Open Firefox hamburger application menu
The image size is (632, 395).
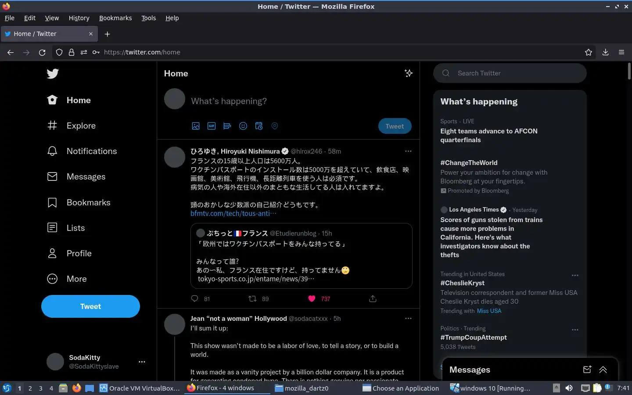(621, 52)
